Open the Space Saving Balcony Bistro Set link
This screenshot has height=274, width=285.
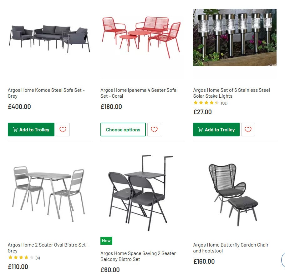click(x=138, y=256)
